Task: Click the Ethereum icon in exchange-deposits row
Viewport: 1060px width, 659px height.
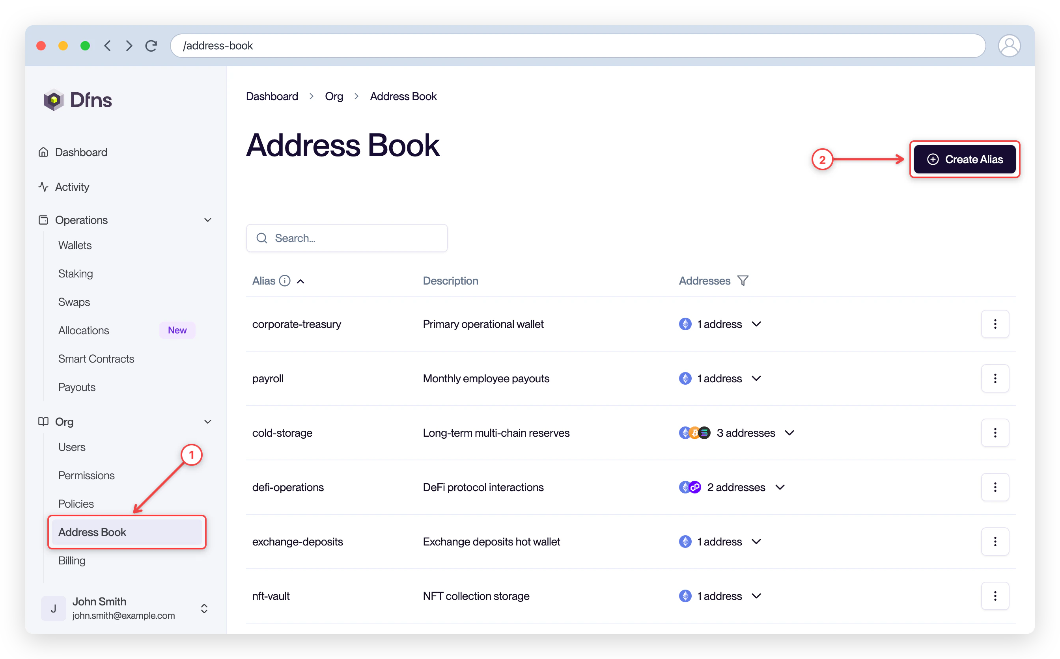Action: tap(685, 541)
